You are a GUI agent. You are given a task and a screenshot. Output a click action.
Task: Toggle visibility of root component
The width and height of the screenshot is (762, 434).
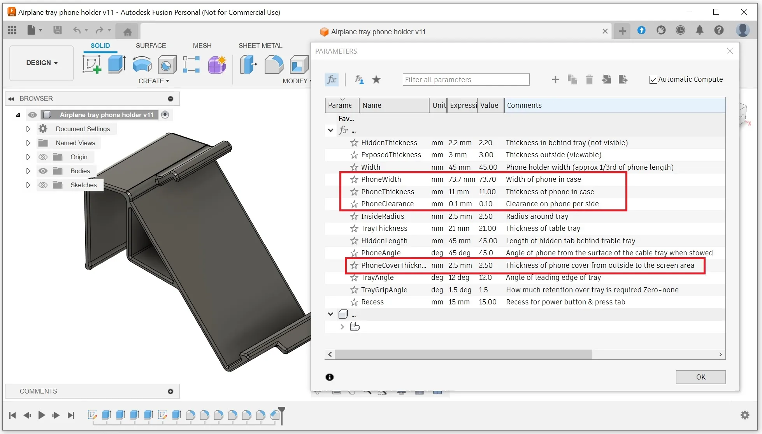(x=32, y=115)
